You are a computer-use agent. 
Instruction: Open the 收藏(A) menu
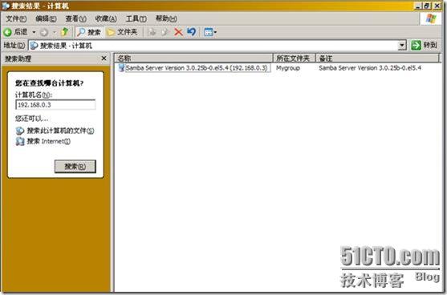click(x=106, y=18)
